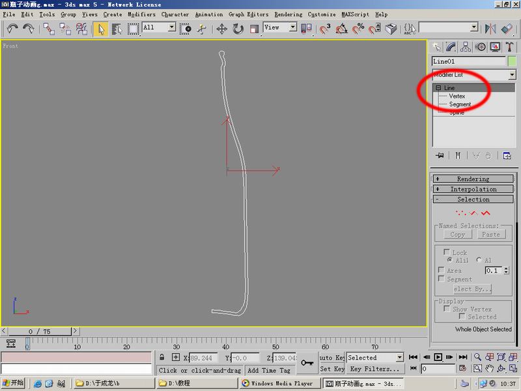Select the second radio button under Lock

click(x=479, y=259)
